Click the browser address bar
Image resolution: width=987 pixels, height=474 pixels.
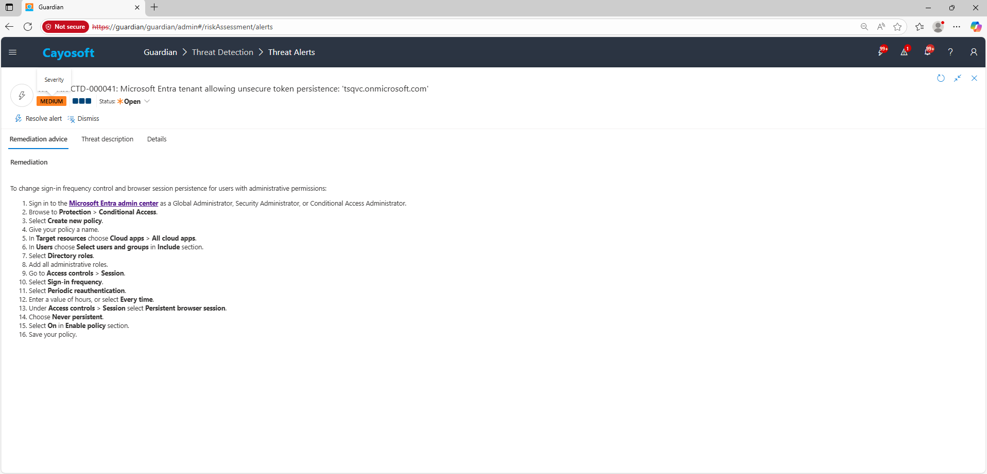[463, 27]
